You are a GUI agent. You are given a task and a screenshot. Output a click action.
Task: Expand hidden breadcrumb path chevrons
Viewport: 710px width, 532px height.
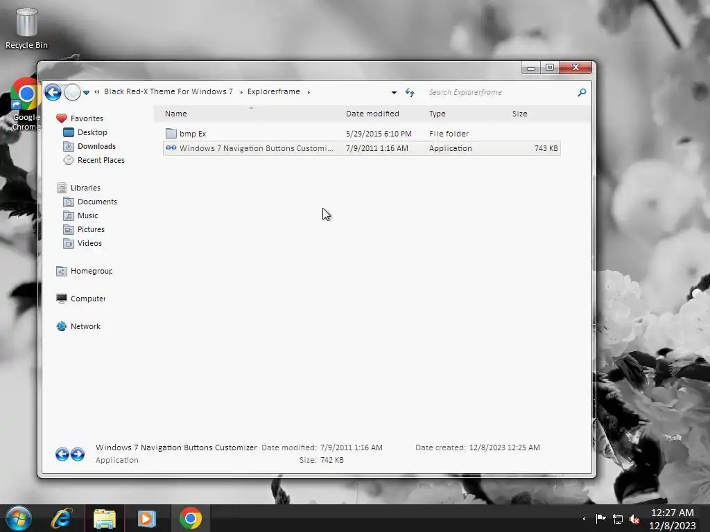[x=97, y=92]
